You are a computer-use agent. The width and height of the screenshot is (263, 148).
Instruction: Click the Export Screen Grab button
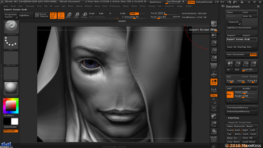(x=242, y=39)
